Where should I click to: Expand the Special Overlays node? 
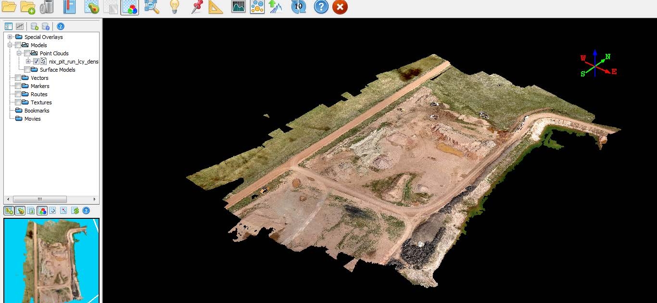coord(10,37)
